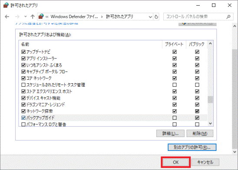Enable スケジュールされたリモート タスク管理 name checkbox

[23, 85]
